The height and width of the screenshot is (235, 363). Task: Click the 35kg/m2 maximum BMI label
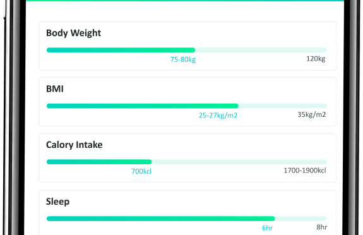(312, 114)
